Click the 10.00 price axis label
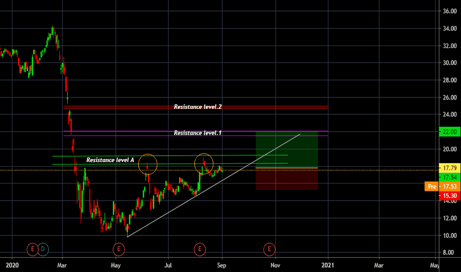Viewport: 461px width, 272px height. click(x=450, y=235)
